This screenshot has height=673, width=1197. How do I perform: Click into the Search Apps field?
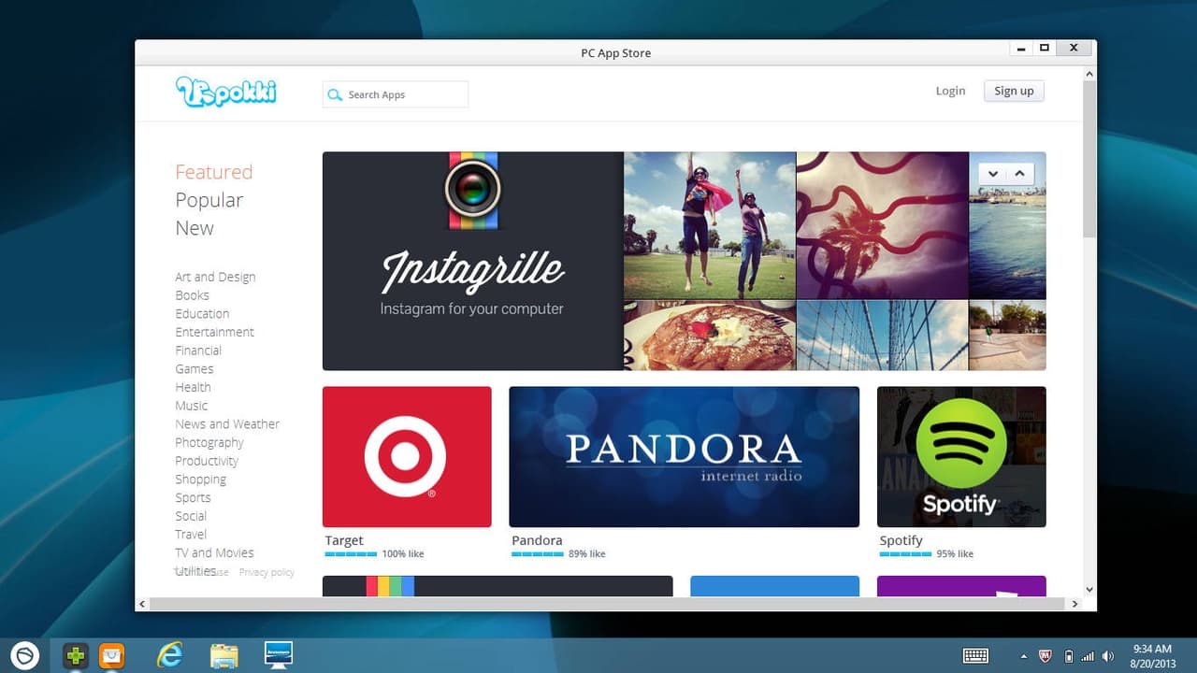[x=402, y=94]
